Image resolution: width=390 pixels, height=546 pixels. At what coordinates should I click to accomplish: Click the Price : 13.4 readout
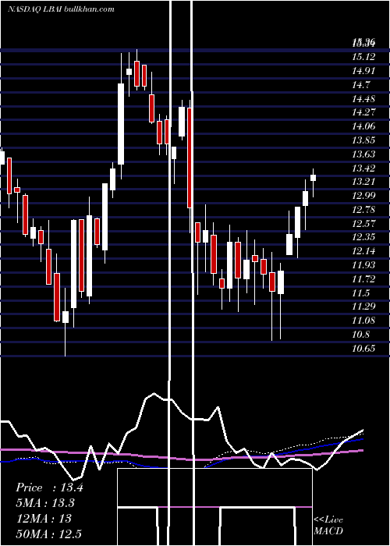pyautogui.click(x=49, y=487)
